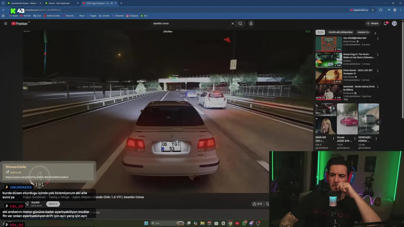
Task: Click the 'Uygulamada aç' open-in-app button
Action: [x=359, y=10]
